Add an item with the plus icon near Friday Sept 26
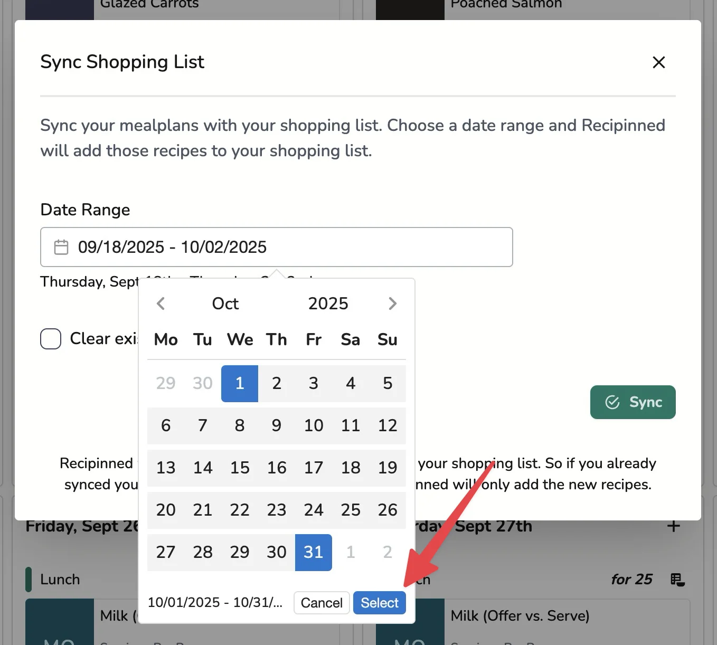 pos(338,526)
